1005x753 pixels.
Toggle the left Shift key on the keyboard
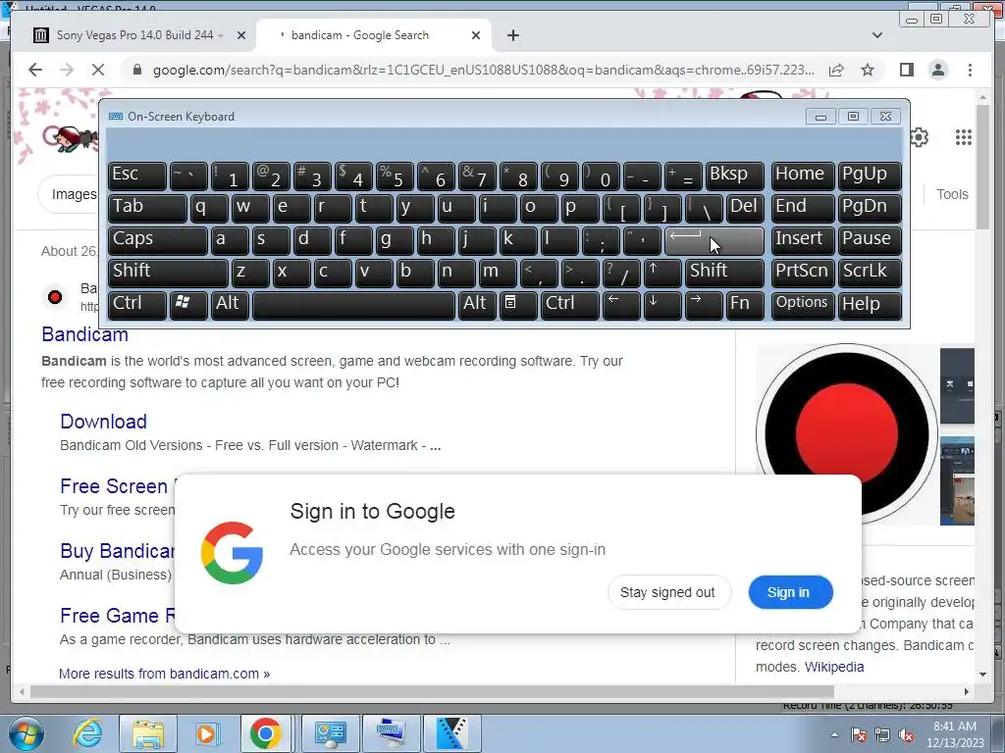pos(168,272)
